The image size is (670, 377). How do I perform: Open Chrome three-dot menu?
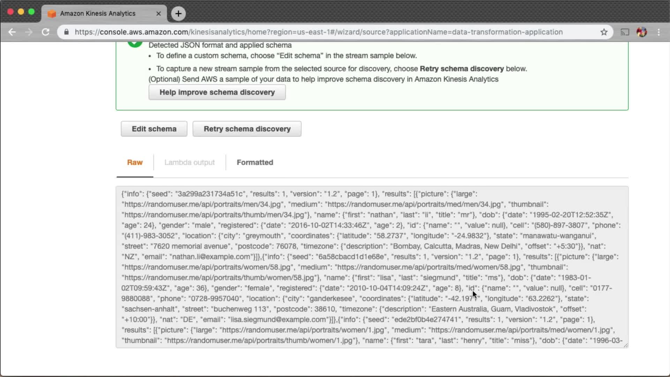tap(659, 32)
